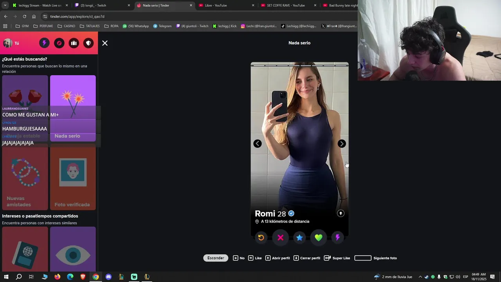
Task: Open the lechigg Kick bookmark
Action: pyautogui.click(x=225, y=26)
